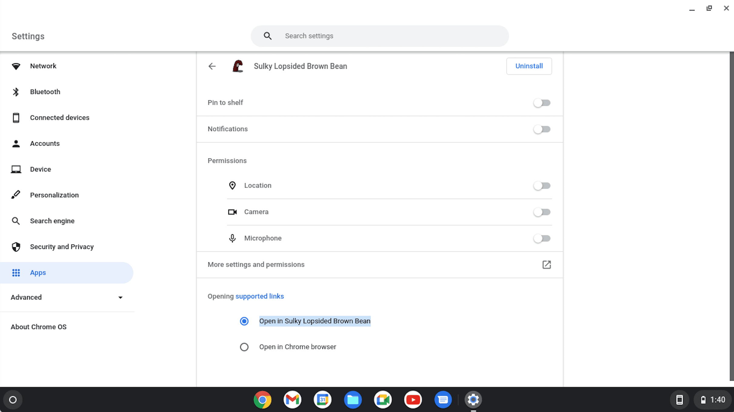This screenshot has width=734, height=412.
Task: Enable Location permission
Action: (x=542, y=185)
